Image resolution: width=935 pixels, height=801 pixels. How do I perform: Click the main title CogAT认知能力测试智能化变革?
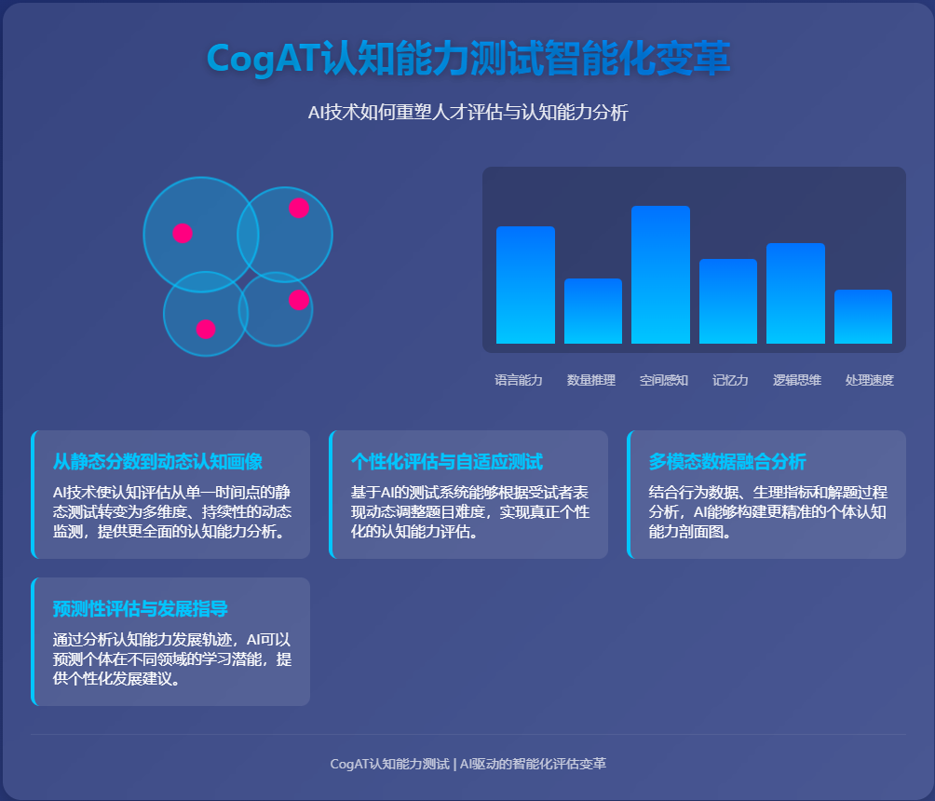coord(468,59)
